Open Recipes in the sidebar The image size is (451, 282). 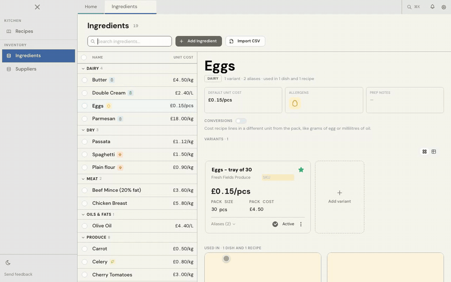click(x=38, y=32)
